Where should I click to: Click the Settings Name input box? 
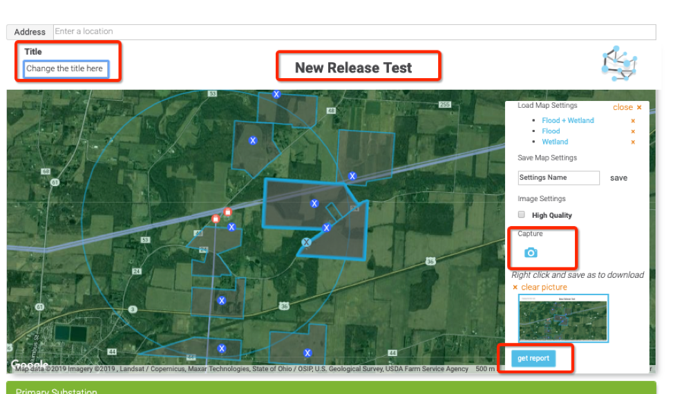558,178
